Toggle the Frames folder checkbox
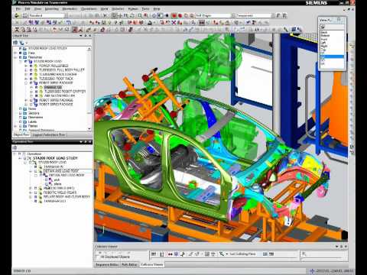The width and height of the screenshot is (367, 275). tap(21, 126)
